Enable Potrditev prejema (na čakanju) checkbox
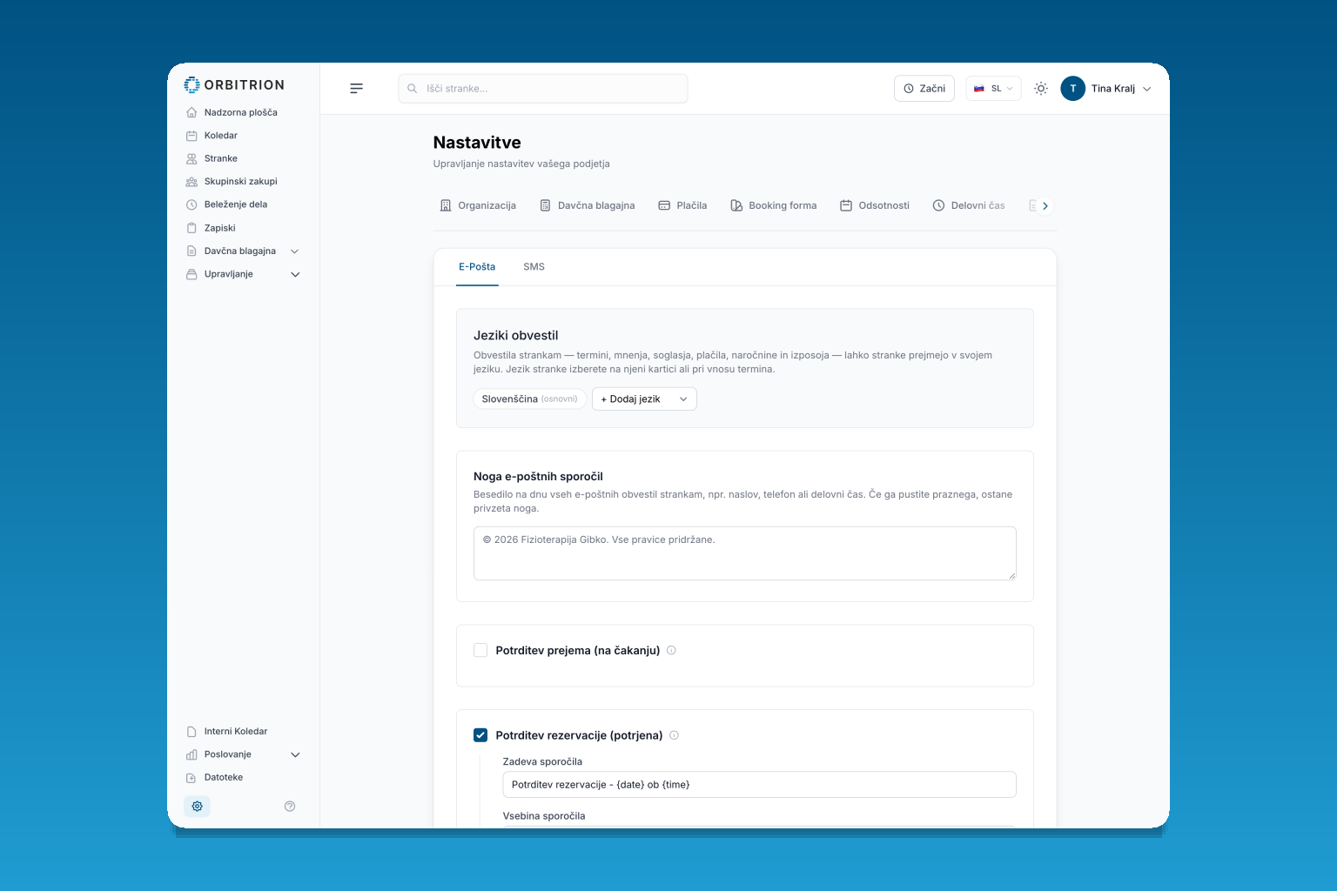 click(480, 650)
